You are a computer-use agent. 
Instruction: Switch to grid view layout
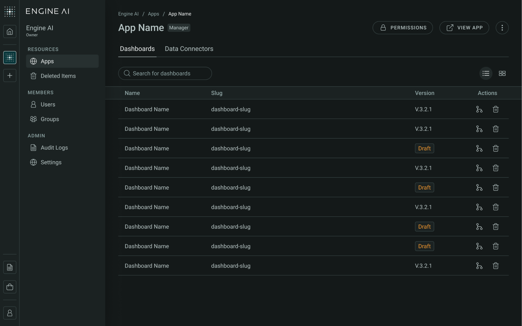(x=502, y=73)
